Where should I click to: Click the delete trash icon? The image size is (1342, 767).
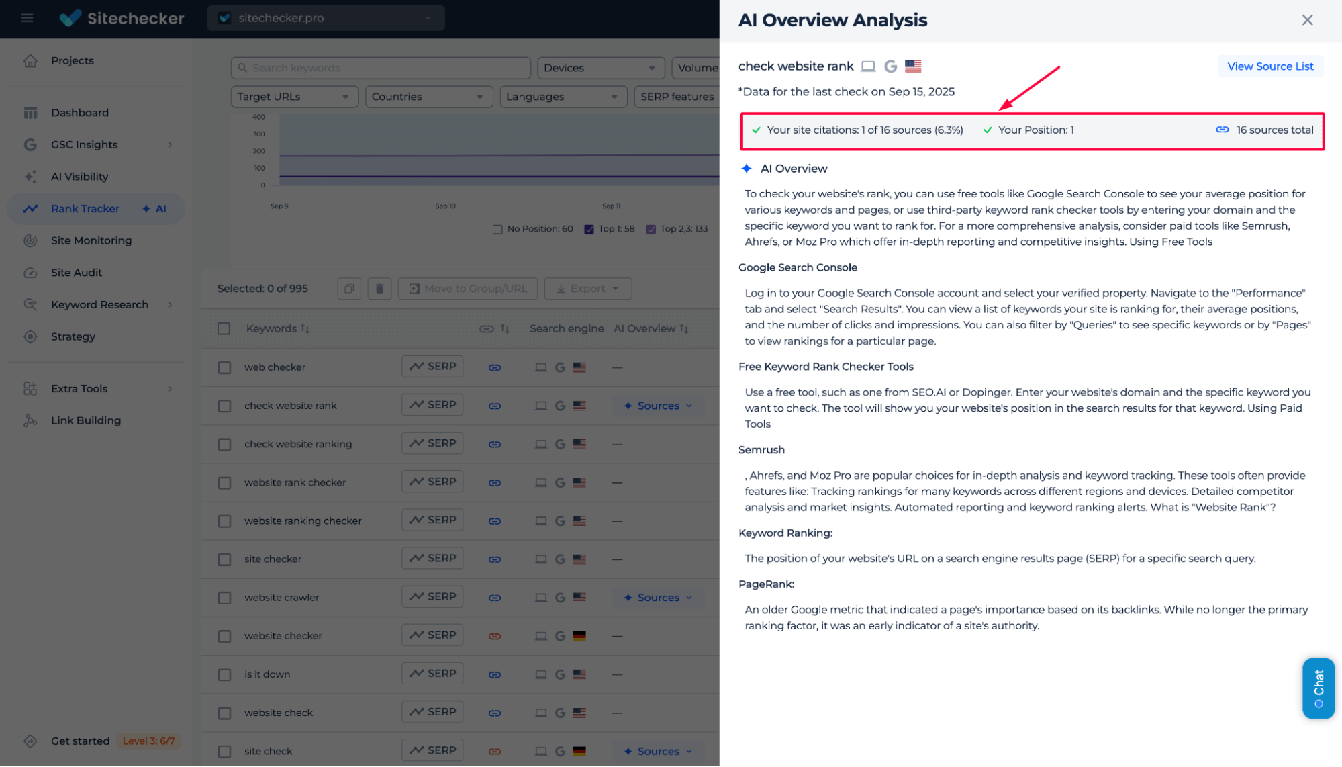tap(379, 289)
